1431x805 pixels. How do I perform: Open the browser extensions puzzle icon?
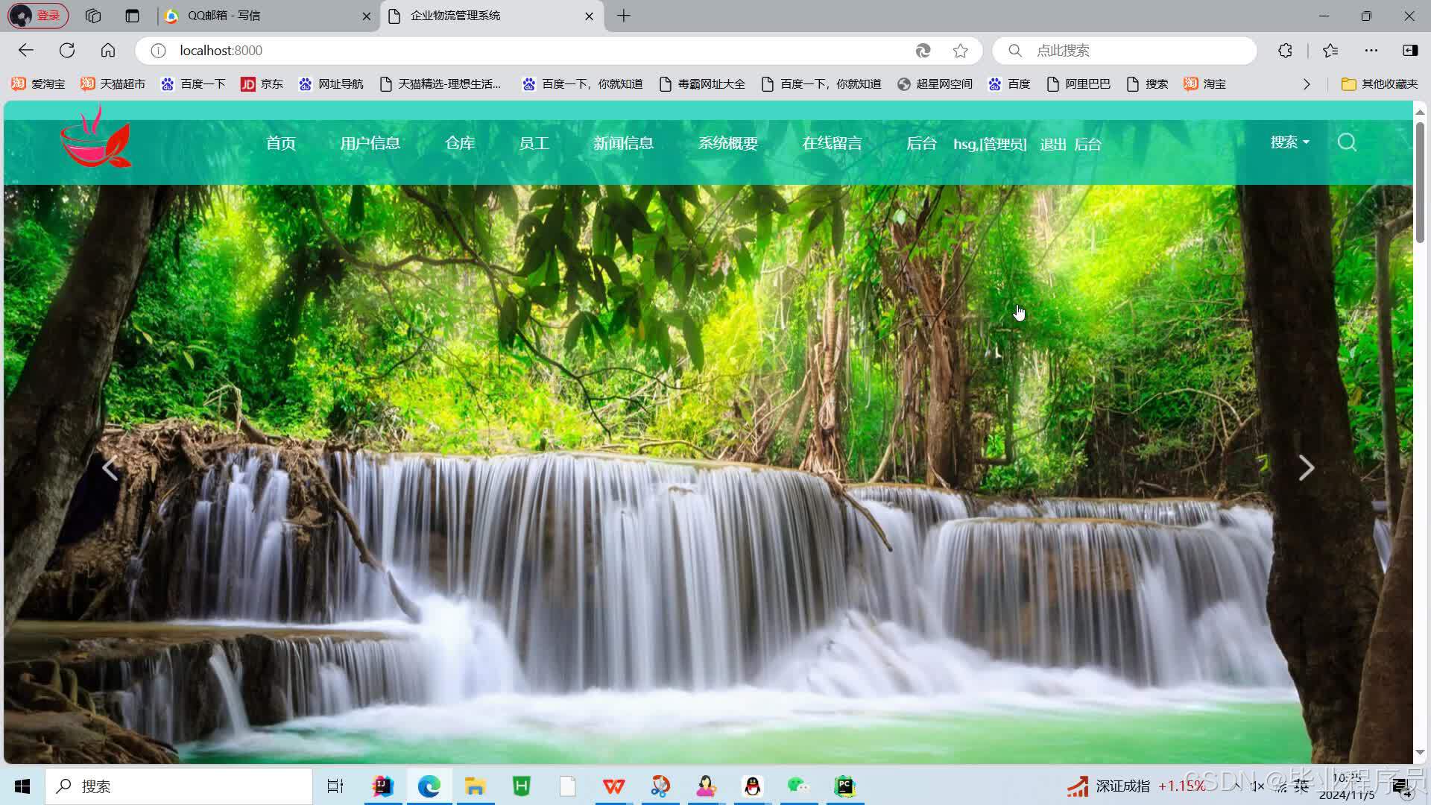[1285, 51]
